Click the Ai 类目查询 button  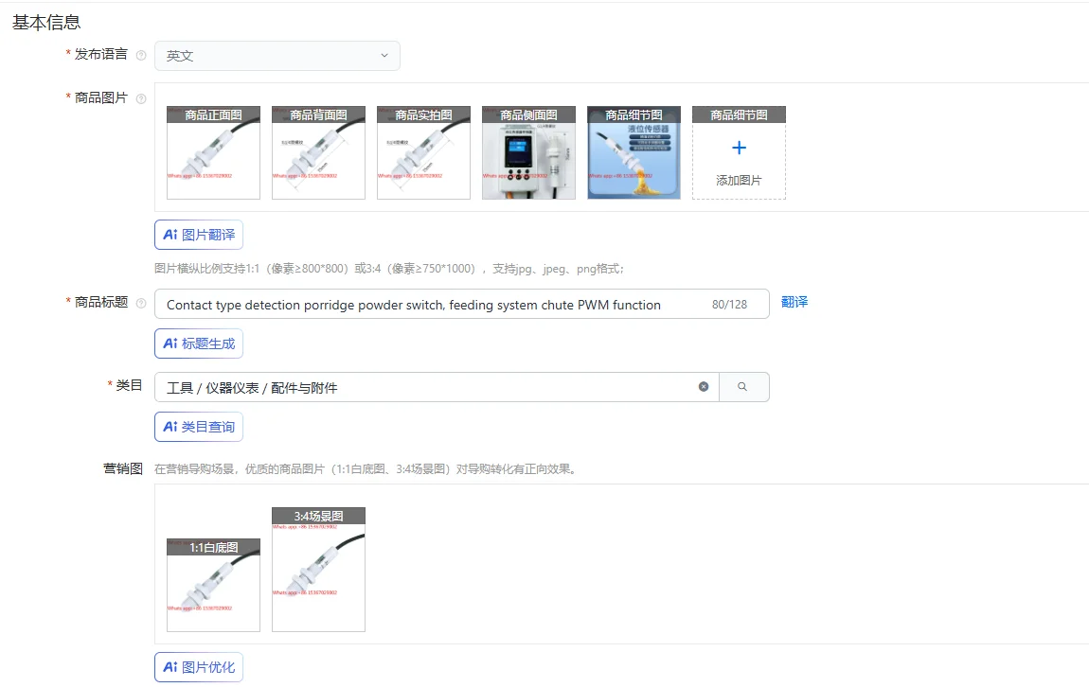pyautogui.click(x=199, y=427)
